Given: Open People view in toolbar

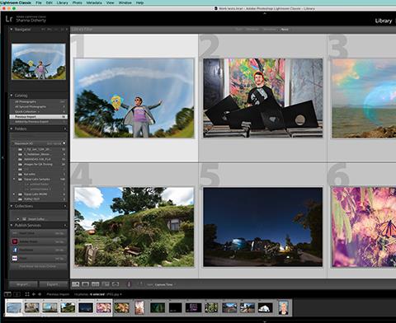Looking at the screenshot, I should pyautogui.click(x=115, y=284).
